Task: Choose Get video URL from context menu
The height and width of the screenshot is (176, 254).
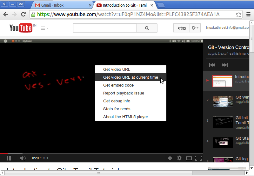Action: 130,69
